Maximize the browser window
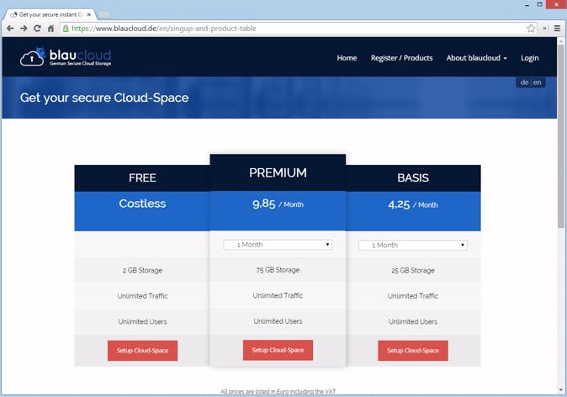Viewport: 567px width, 397px height. 539,5
